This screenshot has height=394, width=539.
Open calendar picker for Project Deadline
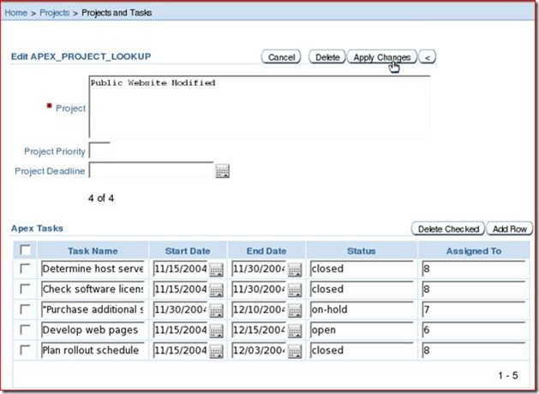tap(223, 170)
